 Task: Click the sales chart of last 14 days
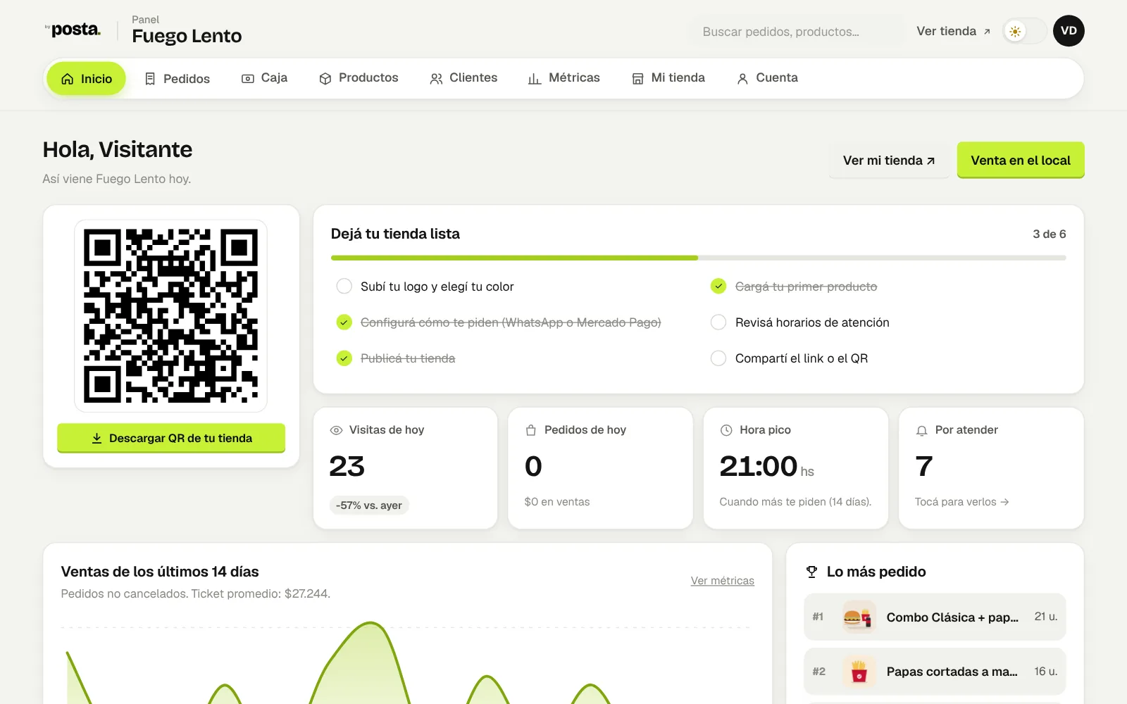click(407, 662)
